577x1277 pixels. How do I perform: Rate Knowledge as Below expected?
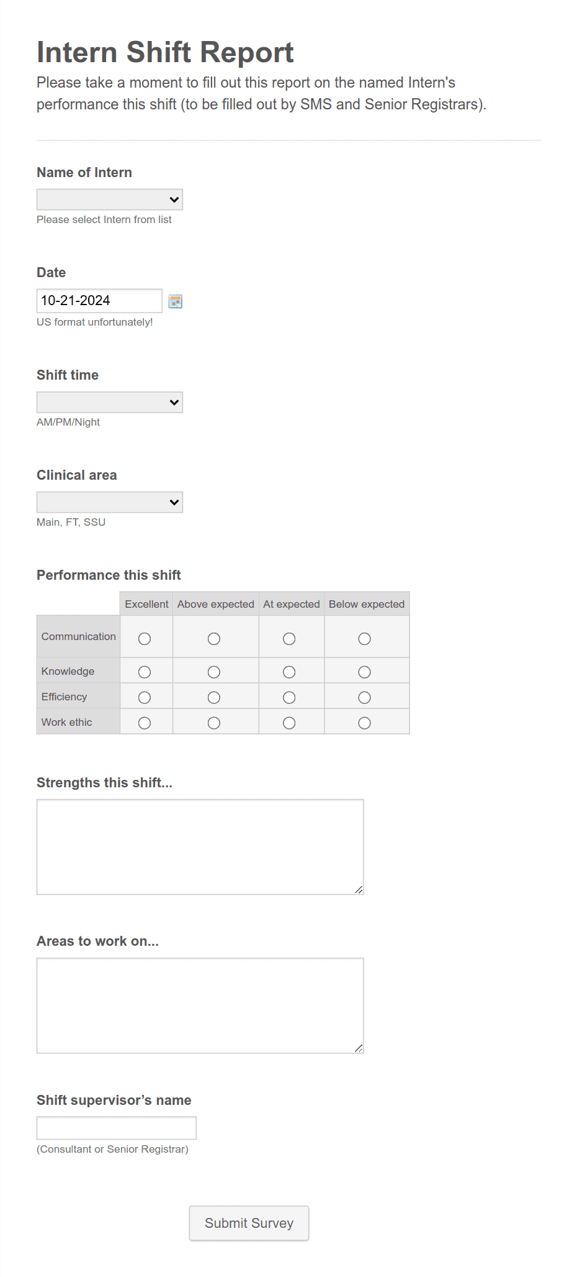365,671
